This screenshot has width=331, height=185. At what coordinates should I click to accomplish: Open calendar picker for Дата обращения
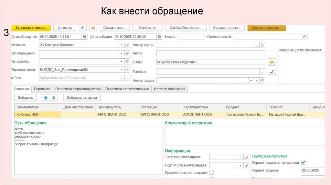[84, 37]
